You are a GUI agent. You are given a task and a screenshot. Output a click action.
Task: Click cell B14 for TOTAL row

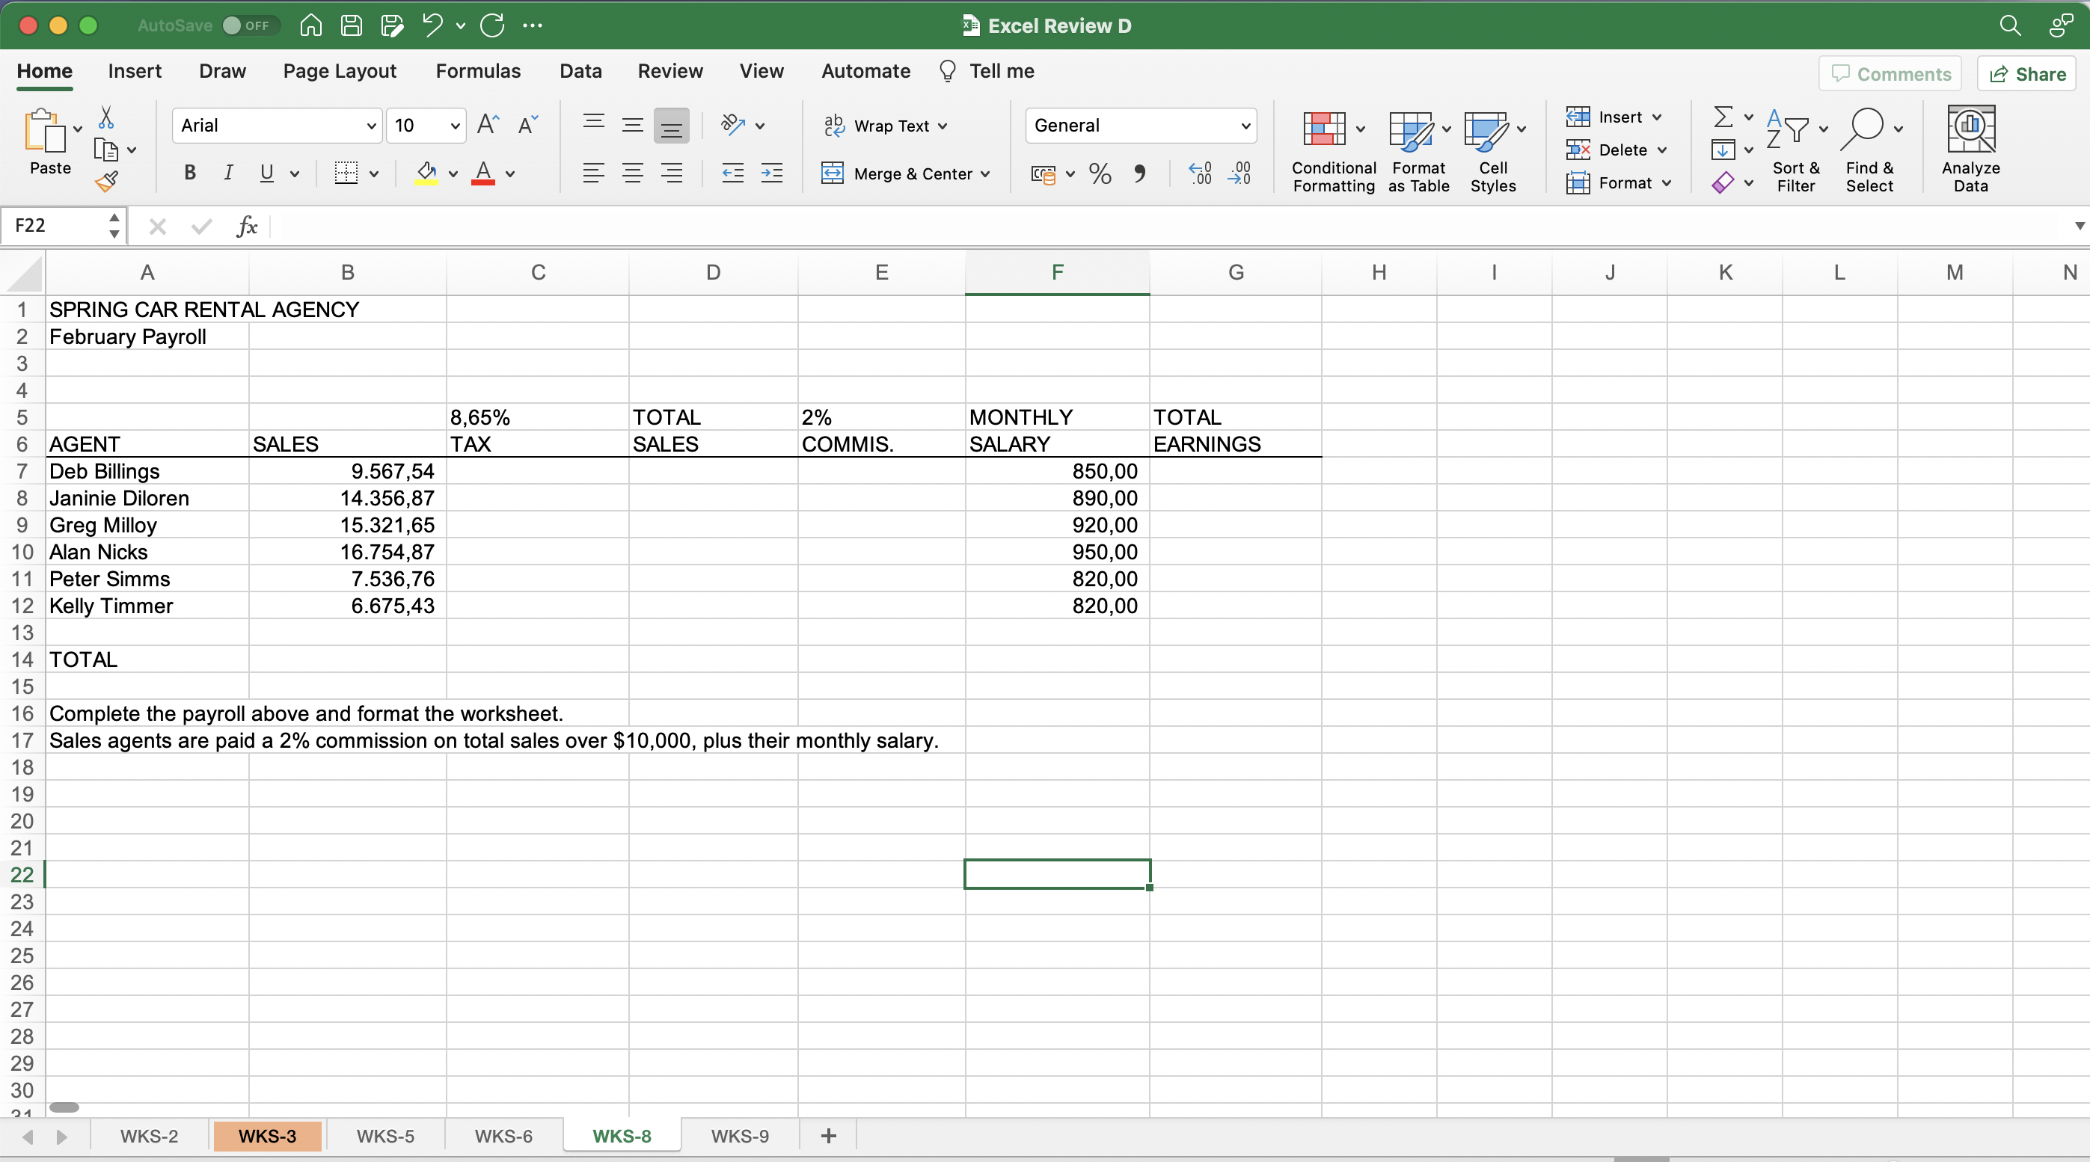click(346, 660)
